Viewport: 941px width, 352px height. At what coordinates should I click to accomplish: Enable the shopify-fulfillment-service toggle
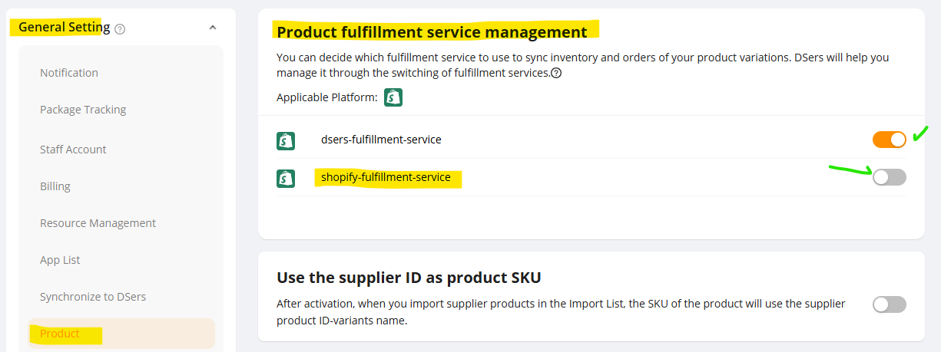point(889,177)
